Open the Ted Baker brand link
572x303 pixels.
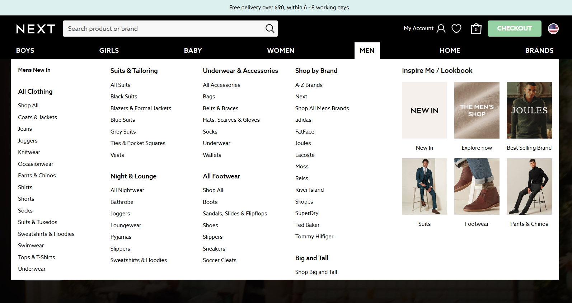(x=307, y=225)
